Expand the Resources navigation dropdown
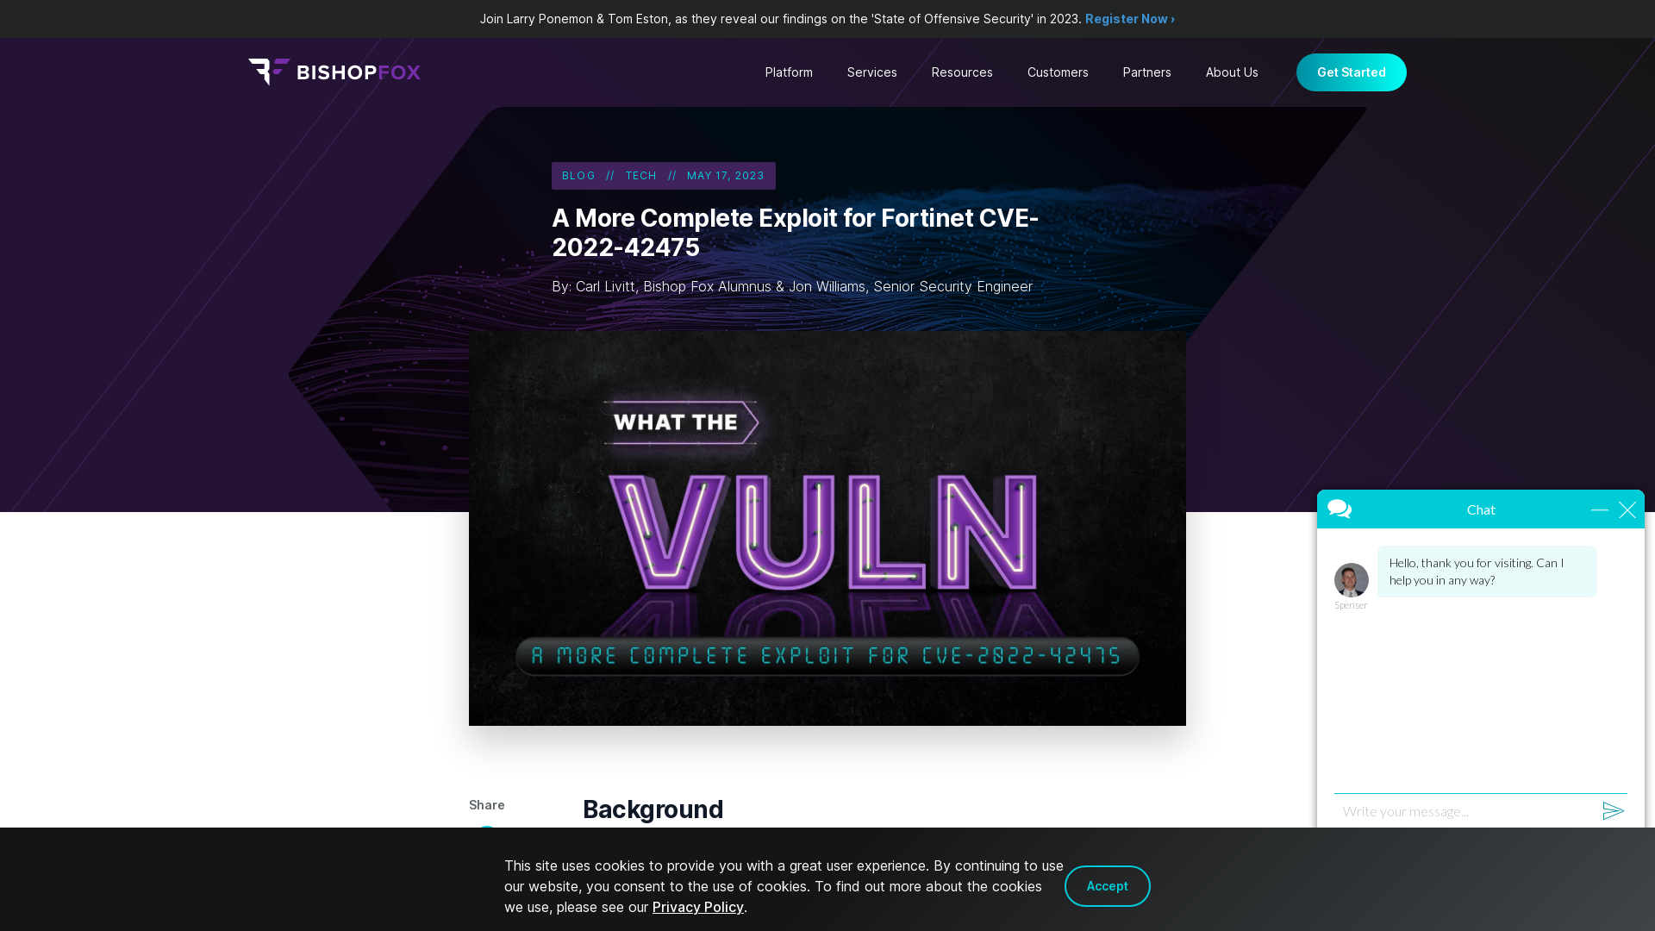 (960, 72)
